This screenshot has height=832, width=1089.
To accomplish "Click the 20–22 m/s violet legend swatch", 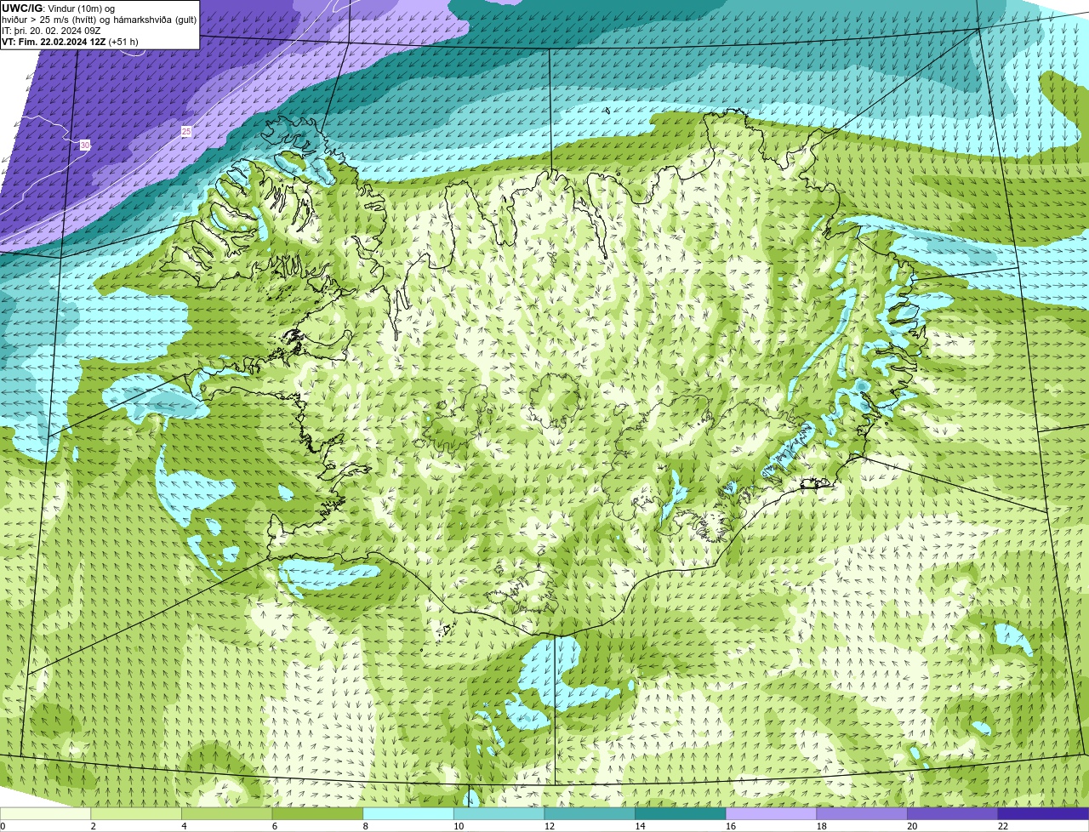I will pos(953,813).
